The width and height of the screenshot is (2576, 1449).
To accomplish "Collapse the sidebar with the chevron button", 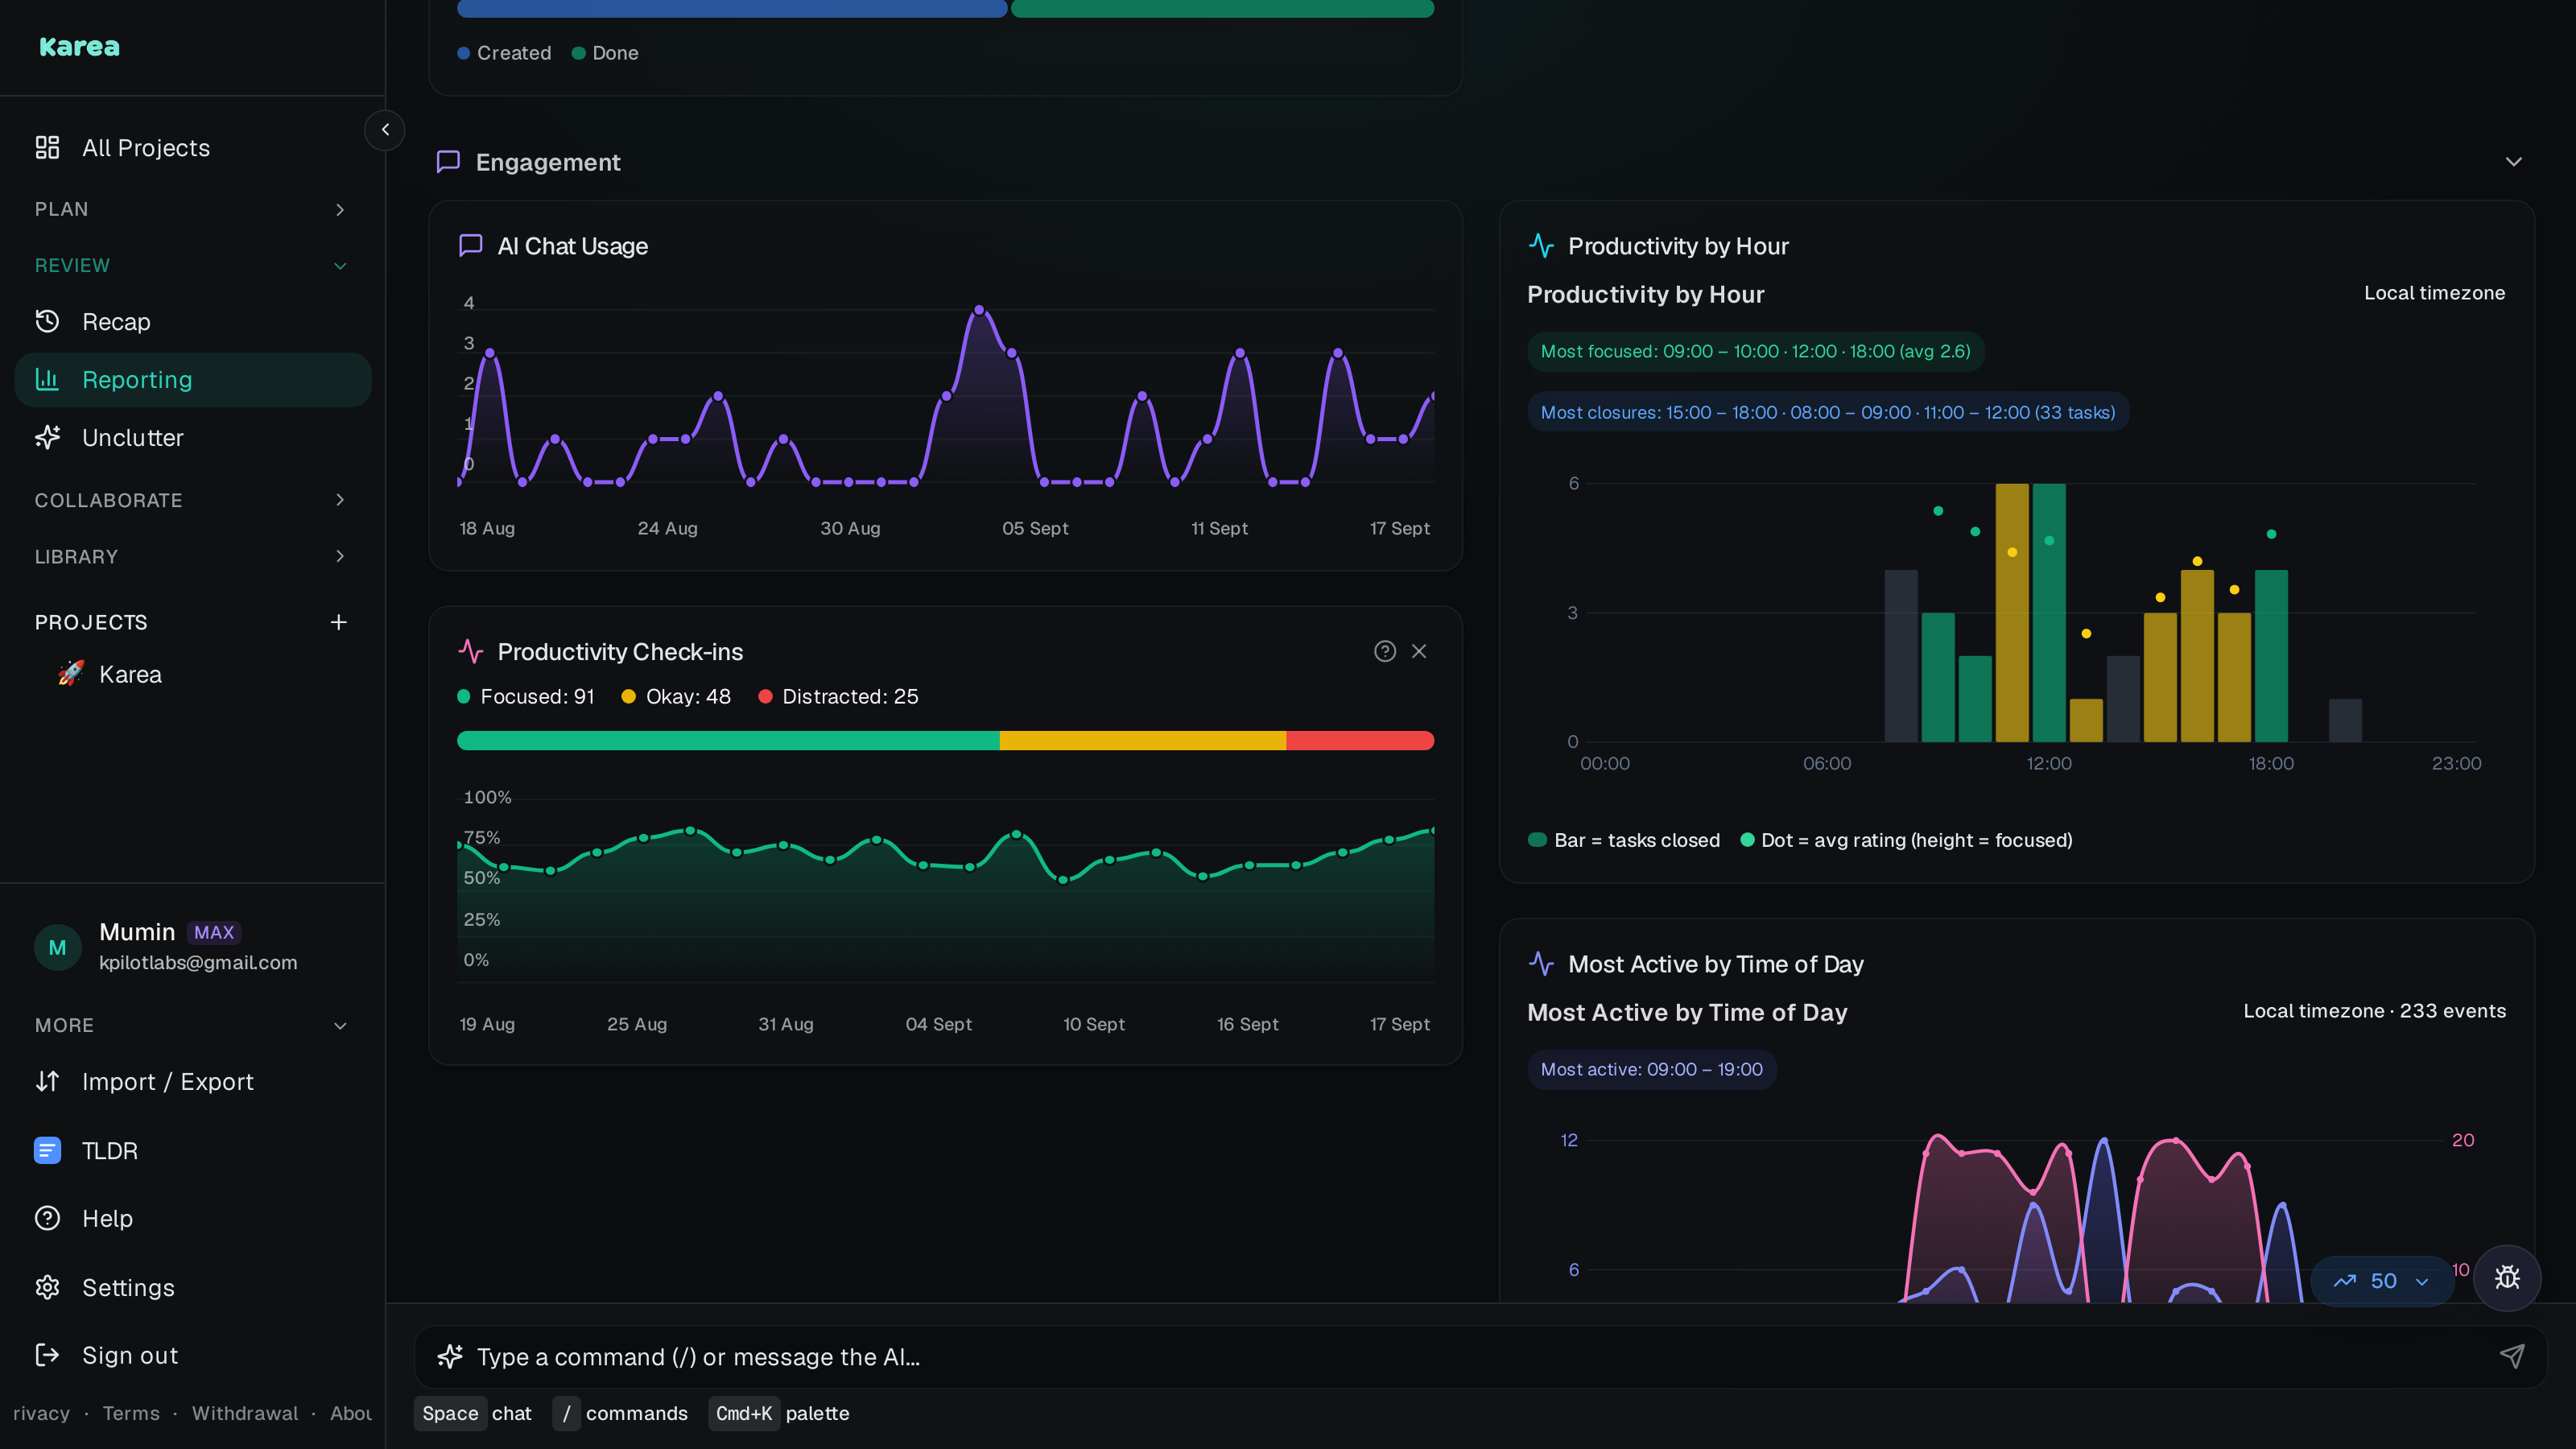I will (x=385, y=130).
